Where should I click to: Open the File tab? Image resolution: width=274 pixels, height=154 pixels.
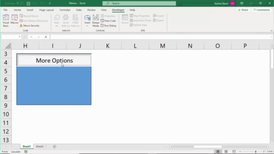[6, 10]
